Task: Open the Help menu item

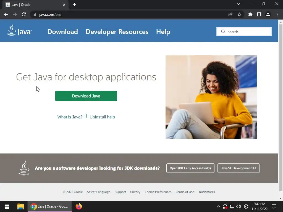Action: 163,32
